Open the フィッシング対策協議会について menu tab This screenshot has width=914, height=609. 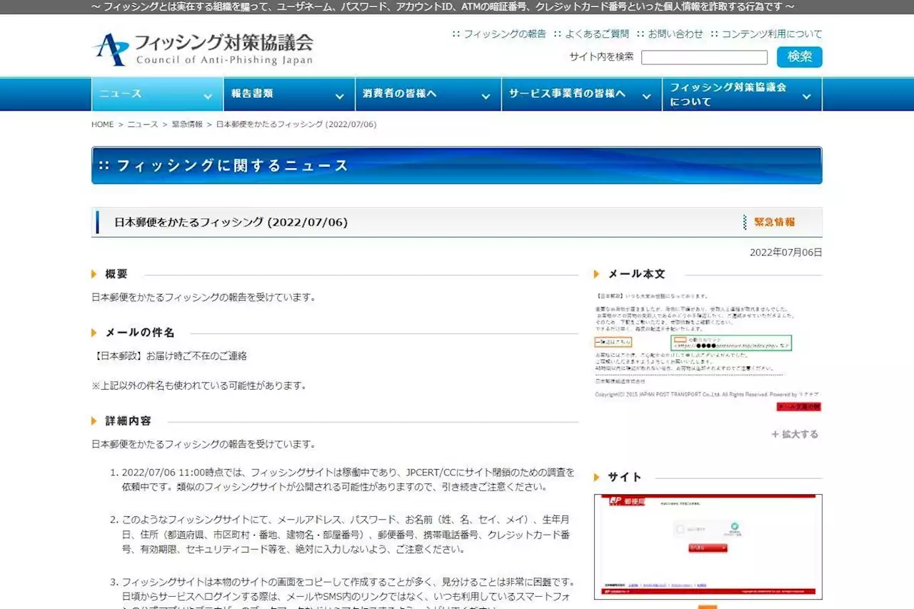point(742,94)
